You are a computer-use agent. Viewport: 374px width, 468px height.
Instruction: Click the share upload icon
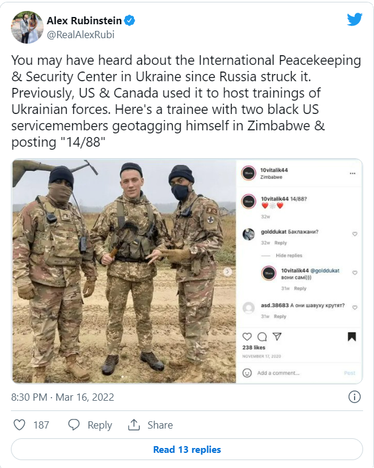tap(134, 425)
